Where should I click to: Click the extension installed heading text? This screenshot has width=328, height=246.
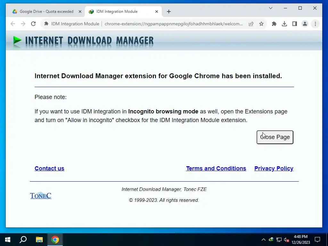point(158,76)
